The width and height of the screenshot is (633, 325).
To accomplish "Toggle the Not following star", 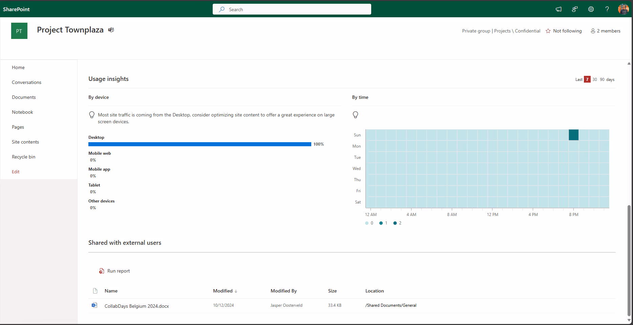I will tap(564, 31).
